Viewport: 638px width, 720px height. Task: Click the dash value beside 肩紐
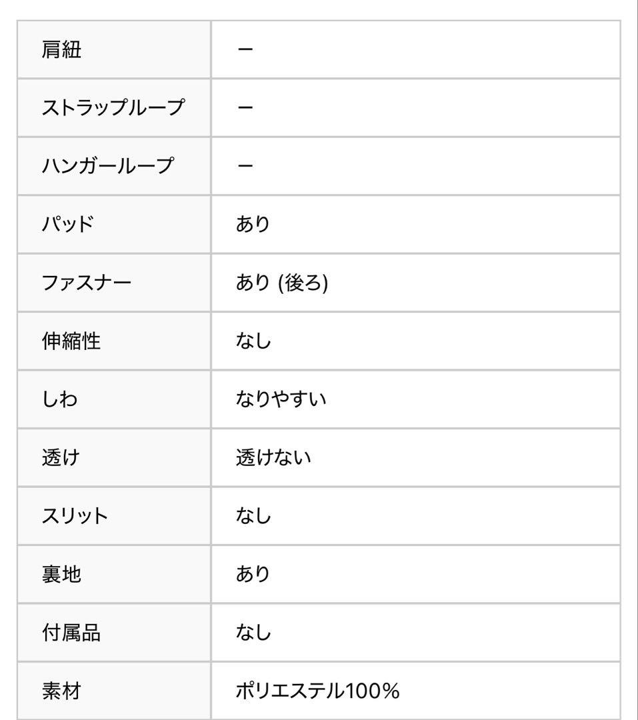pyautogui.click(x=245, y=49)
